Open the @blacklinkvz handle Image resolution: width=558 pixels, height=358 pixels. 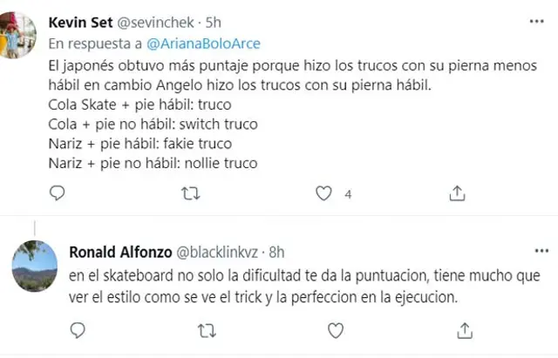click(218, 253)
